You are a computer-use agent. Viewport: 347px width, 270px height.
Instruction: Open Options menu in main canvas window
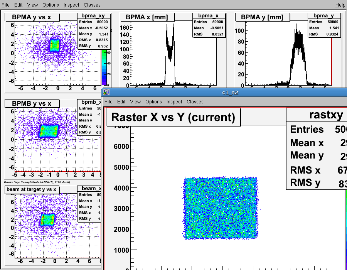[x=51, y=5]
